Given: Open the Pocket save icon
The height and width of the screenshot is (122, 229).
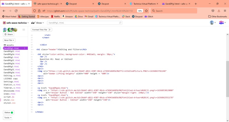Looking at the screenshot, I should point(213,11).
